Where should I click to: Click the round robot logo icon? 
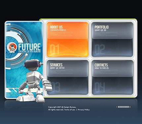(12, 48)
